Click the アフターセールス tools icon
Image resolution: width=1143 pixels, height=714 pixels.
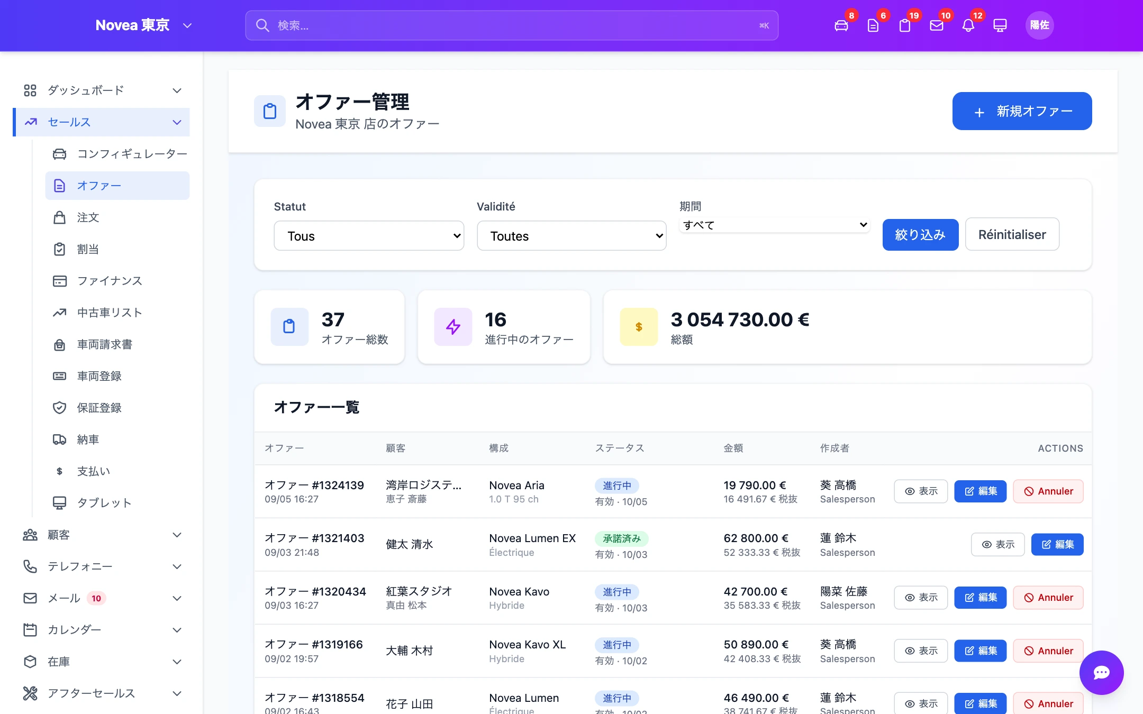(x=30, y=693)
